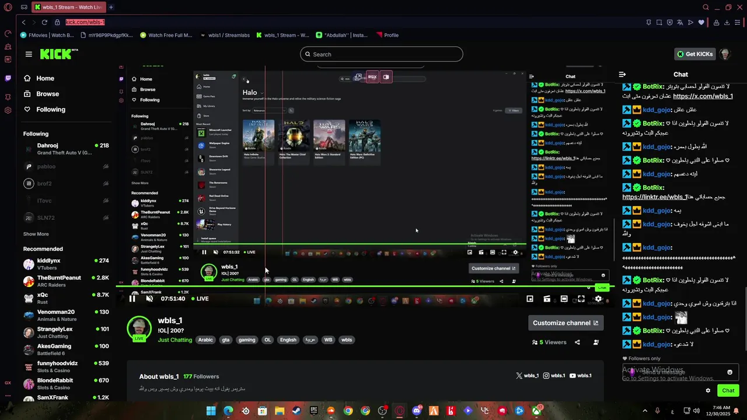Viewport: 747px width, 420px height.
Task: Open the linktr.ee/wbls_1 link in chat
Action: (x=655, y=197)
